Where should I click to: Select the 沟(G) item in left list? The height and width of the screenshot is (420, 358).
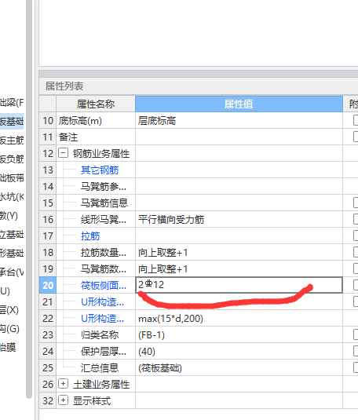click(9, 328)
